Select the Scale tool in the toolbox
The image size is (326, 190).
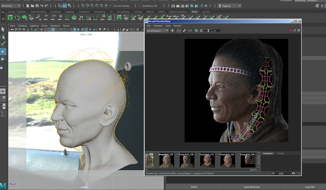point(3,66)
